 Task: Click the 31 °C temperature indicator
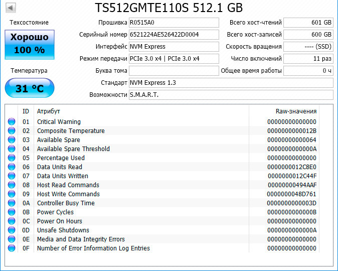click(x=30, y=89)
